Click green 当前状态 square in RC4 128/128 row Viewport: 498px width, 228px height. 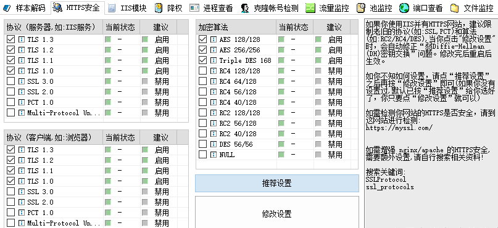281,71
